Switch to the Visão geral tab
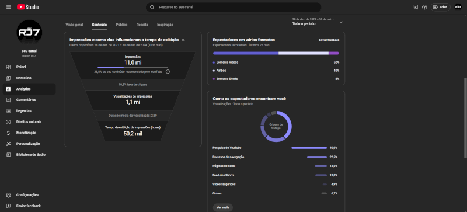This screenshot has width=467, height=212. [x=74, y=25]
